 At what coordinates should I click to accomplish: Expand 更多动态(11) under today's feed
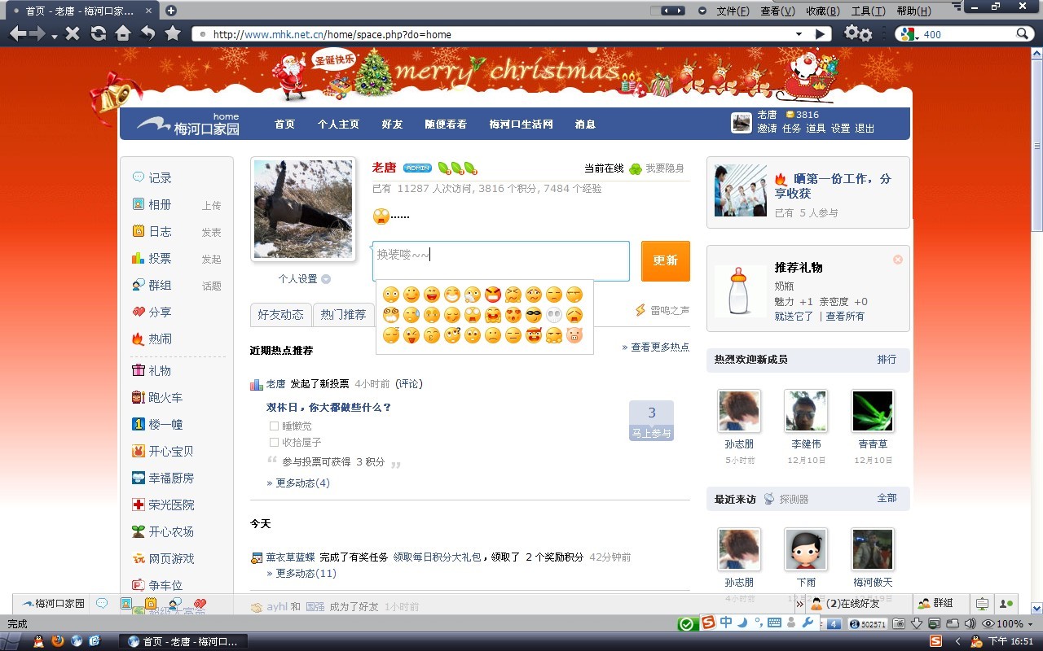tap(301, 573)
